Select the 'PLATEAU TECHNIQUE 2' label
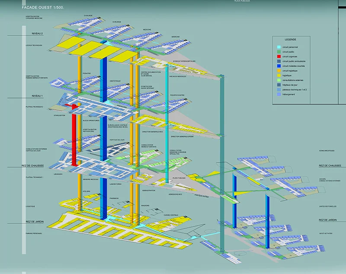This screenshot has width=346, height=274. pyautogui.click(x=35, y=107)
